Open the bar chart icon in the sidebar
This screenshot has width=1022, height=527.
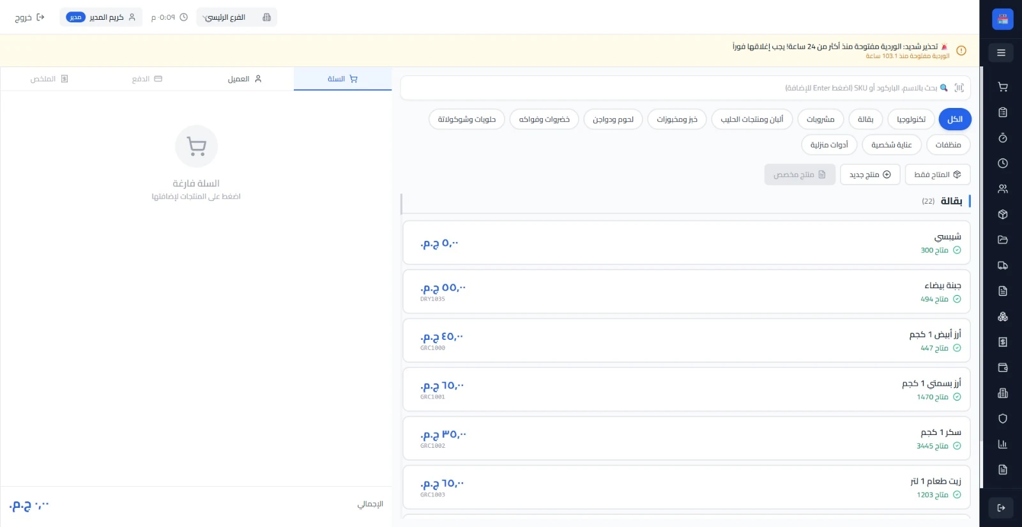(1002, 445)
